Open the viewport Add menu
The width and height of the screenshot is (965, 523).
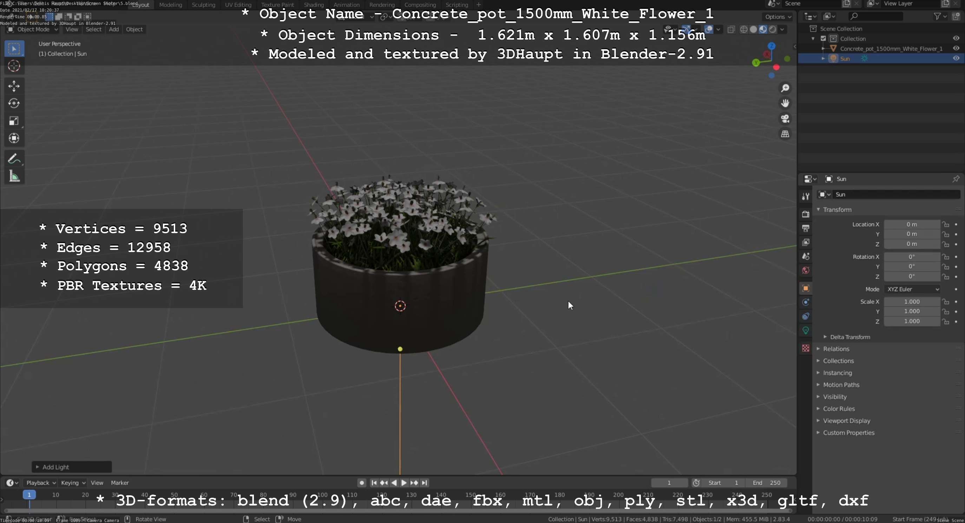113,29
